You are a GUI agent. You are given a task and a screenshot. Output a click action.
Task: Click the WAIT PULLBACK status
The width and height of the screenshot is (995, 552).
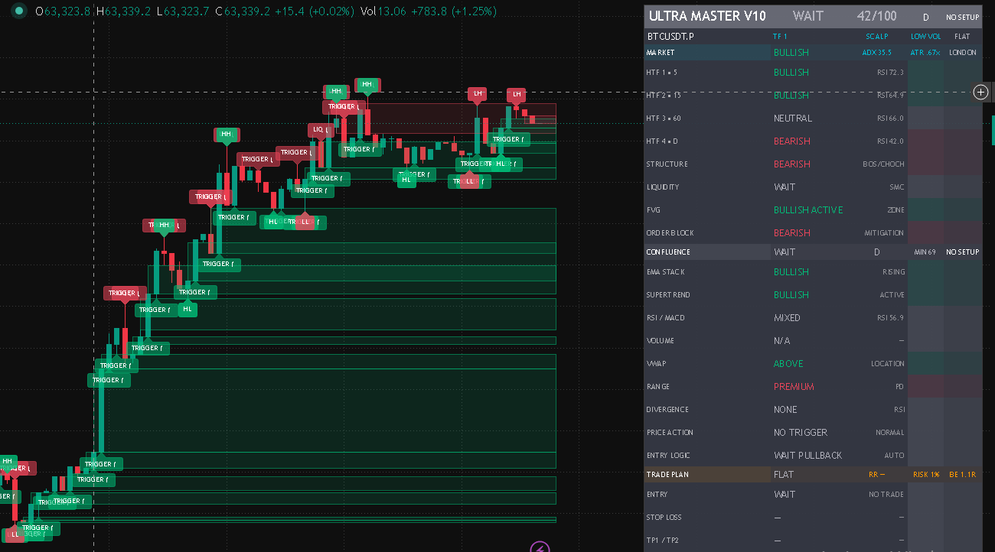coord(807,456)
